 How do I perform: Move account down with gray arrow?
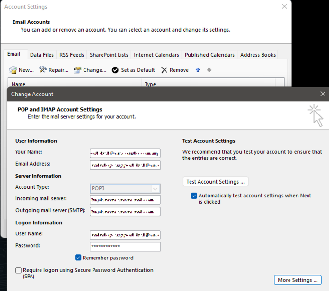209,70
